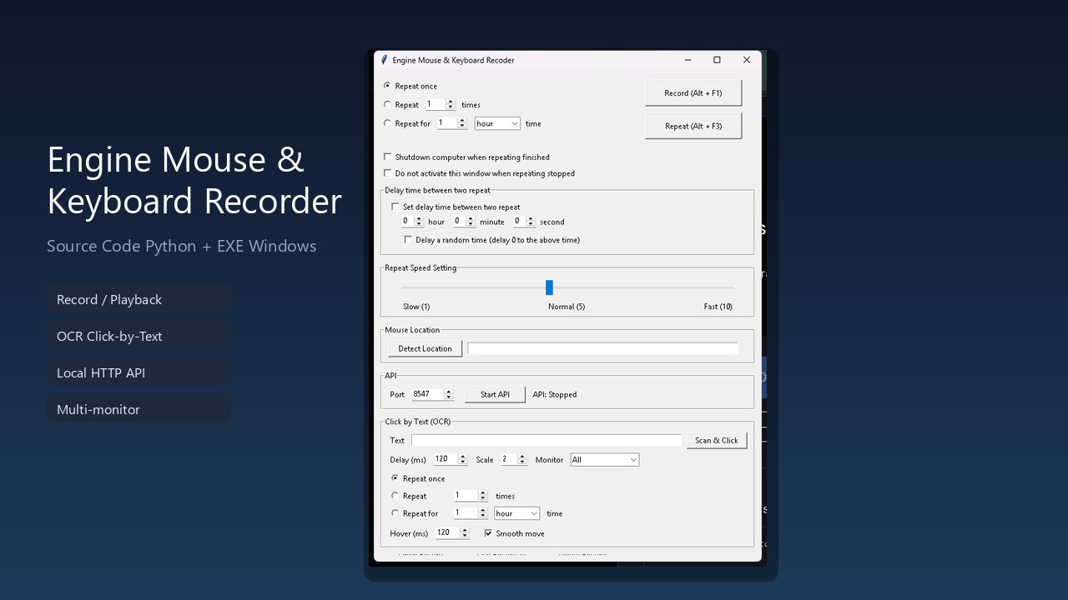The image size is (1068, 600).
Task: Click the delay second spinbox stepper
Action: pyautogui.click(x=531, y=222)
